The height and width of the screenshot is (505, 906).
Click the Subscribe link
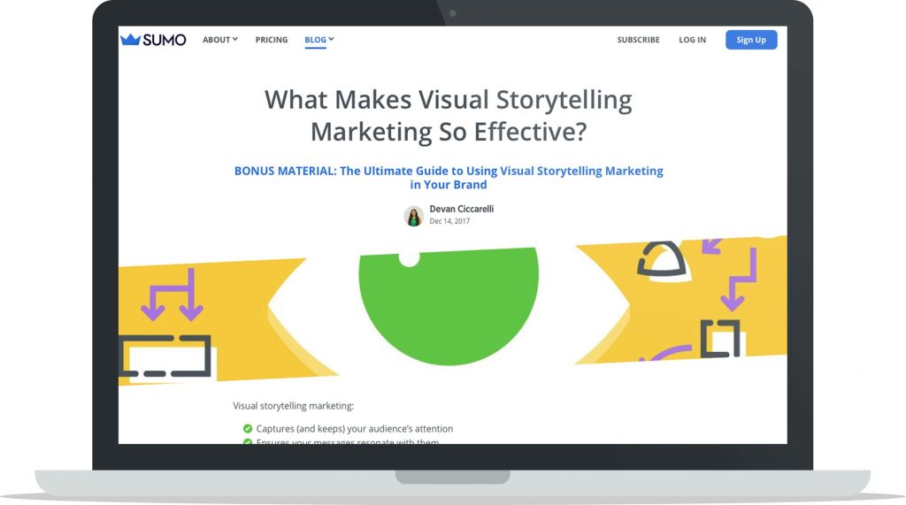point(639,40)
